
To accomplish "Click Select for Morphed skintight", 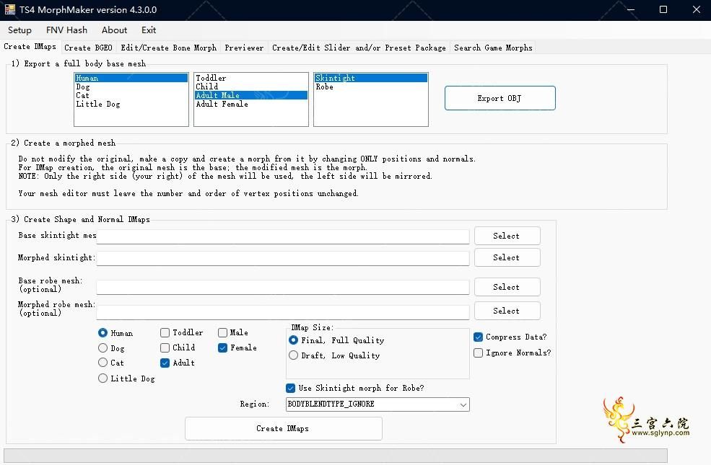I will [x=507, y=257].
